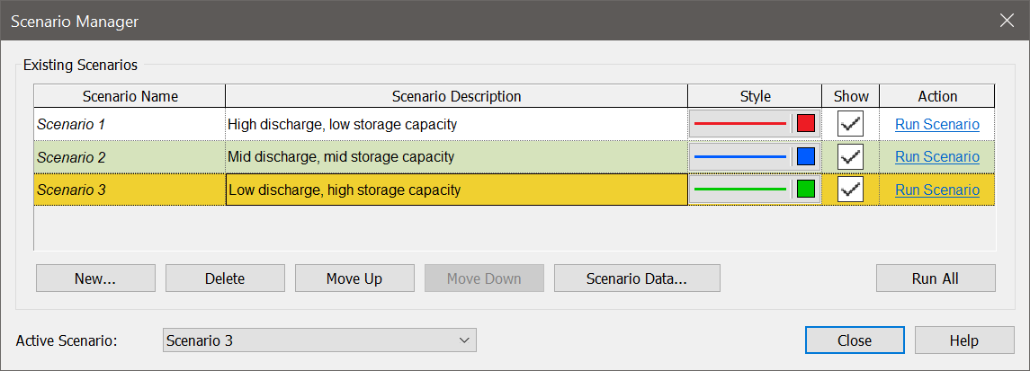Run Scenario 1 via its link

point(937,124)
